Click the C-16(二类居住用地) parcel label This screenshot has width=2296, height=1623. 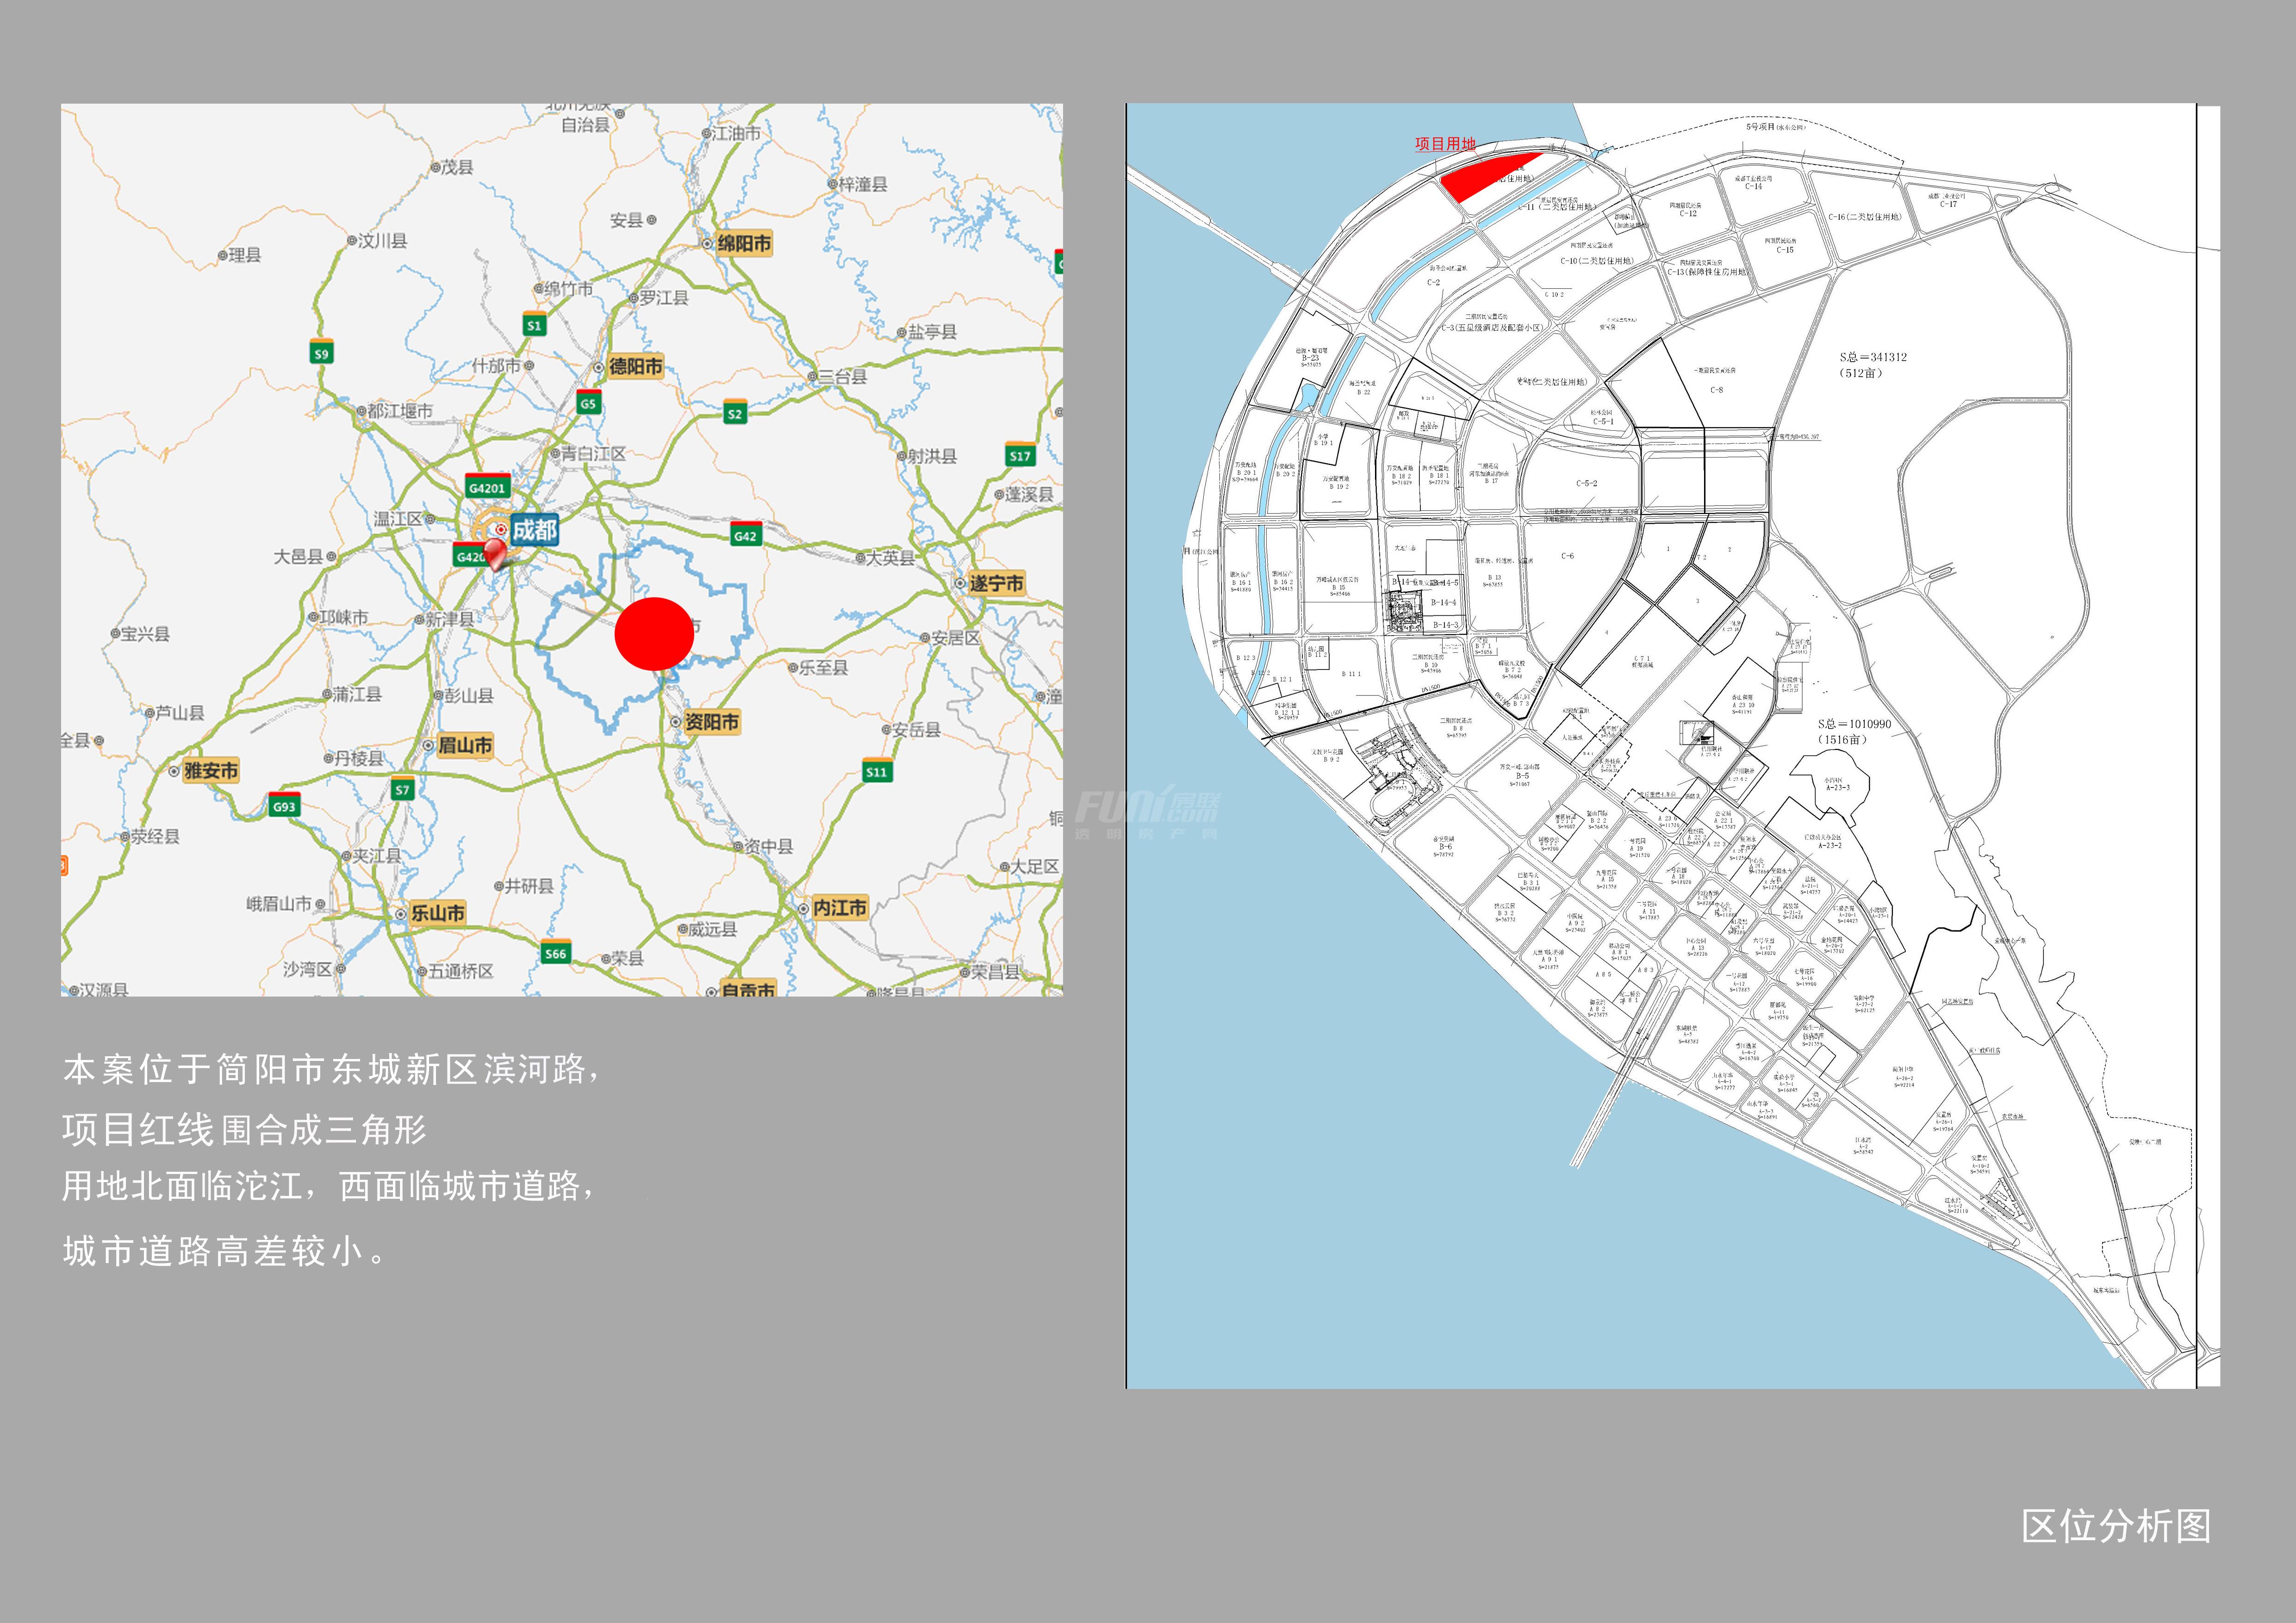[1865, 217]
